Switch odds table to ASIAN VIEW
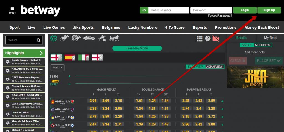 pyautogui.click(x=214, y=67)
